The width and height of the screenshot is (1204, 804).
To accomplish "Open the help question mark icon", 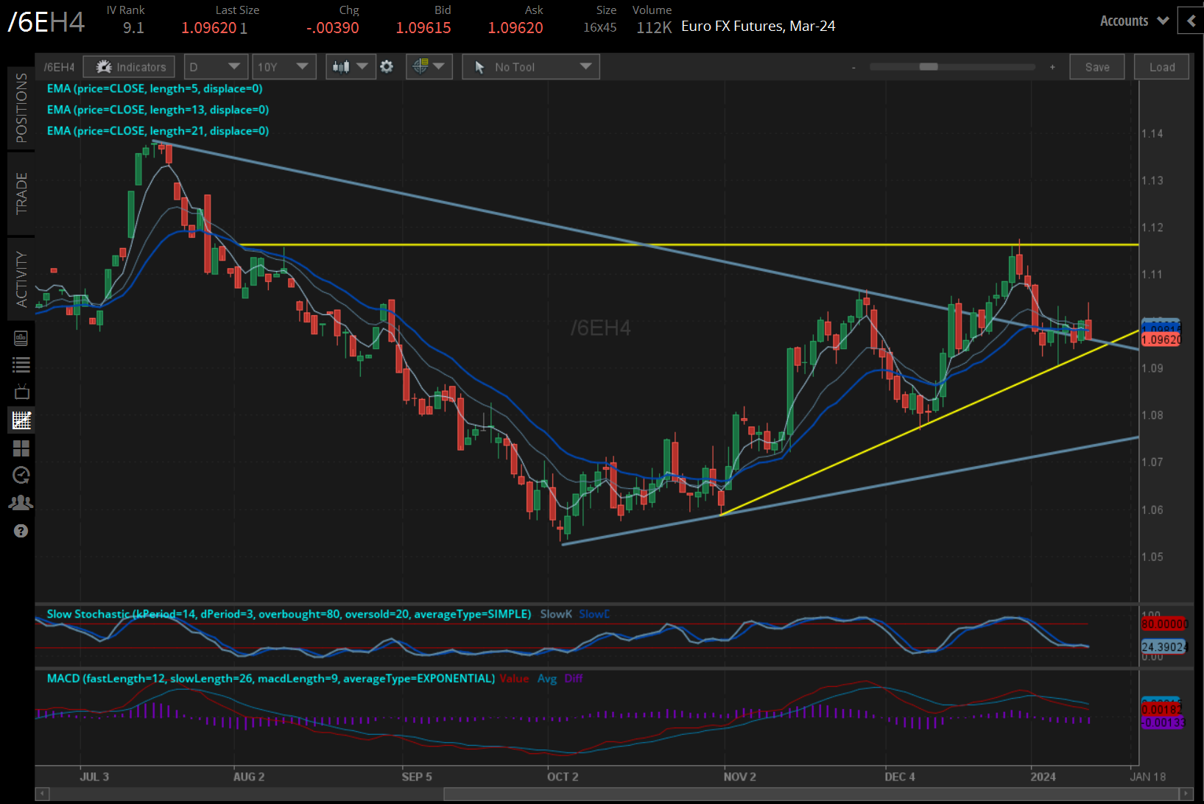I will point(21,531).
